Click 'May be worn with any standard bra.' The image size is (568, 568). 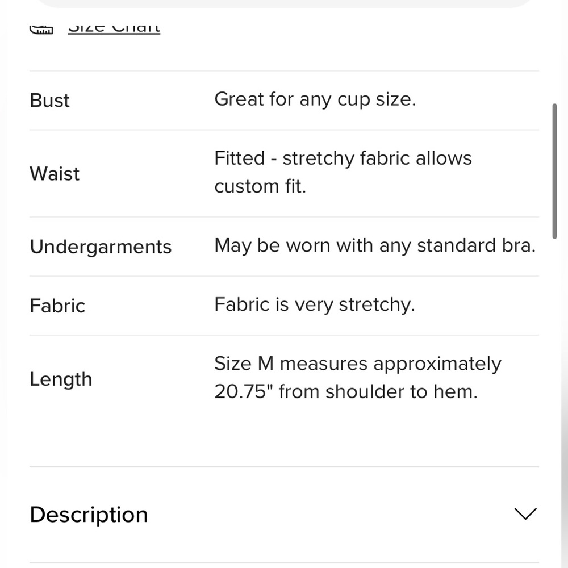click(x=374, y=246)
